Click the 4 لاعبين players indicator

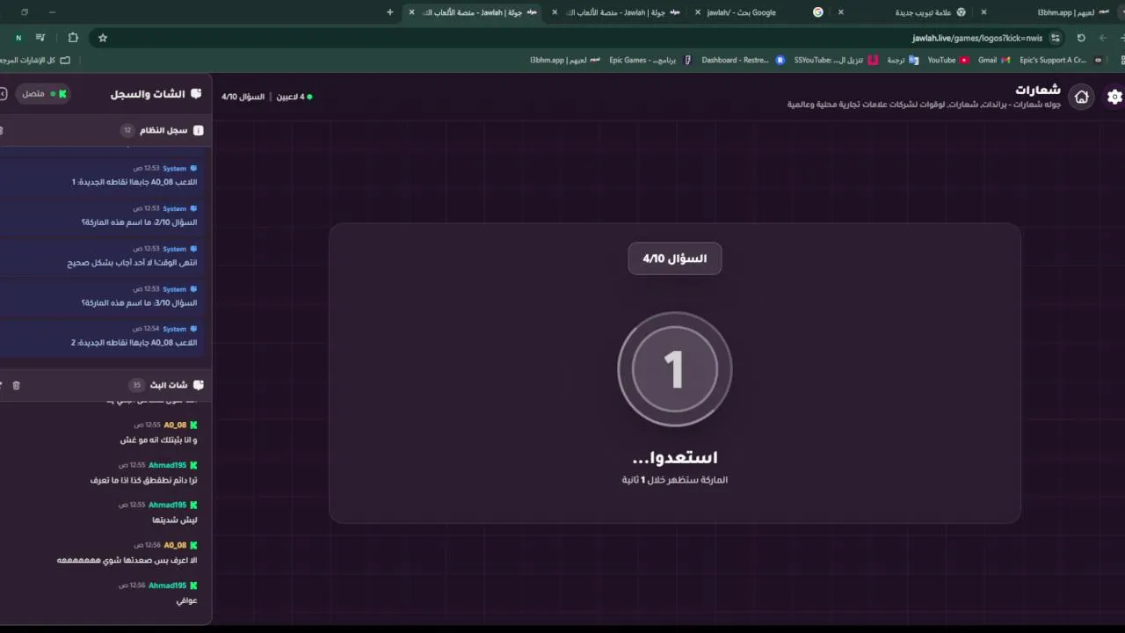pos(294,97)
